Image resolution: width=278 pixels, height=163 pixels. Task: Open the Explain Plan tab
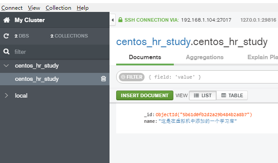coord(262,57)
